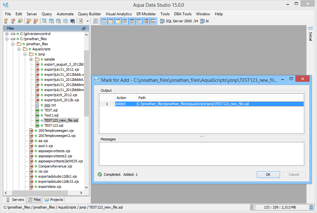Click the cascaded query windows toolbar icon
Image resolution: width=317 pixels, height=213 pixels.
tap(66, 21)
